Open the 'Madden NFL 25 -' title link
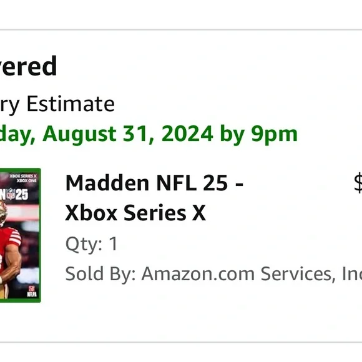The height and width of the screenshot is (362, 362). [x=154, y=183]
